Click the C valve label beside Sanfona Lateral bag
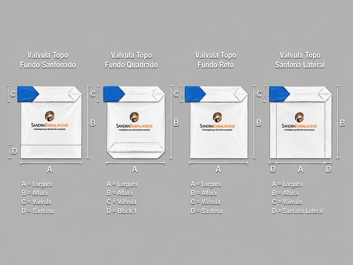 [x=259, y=94]
